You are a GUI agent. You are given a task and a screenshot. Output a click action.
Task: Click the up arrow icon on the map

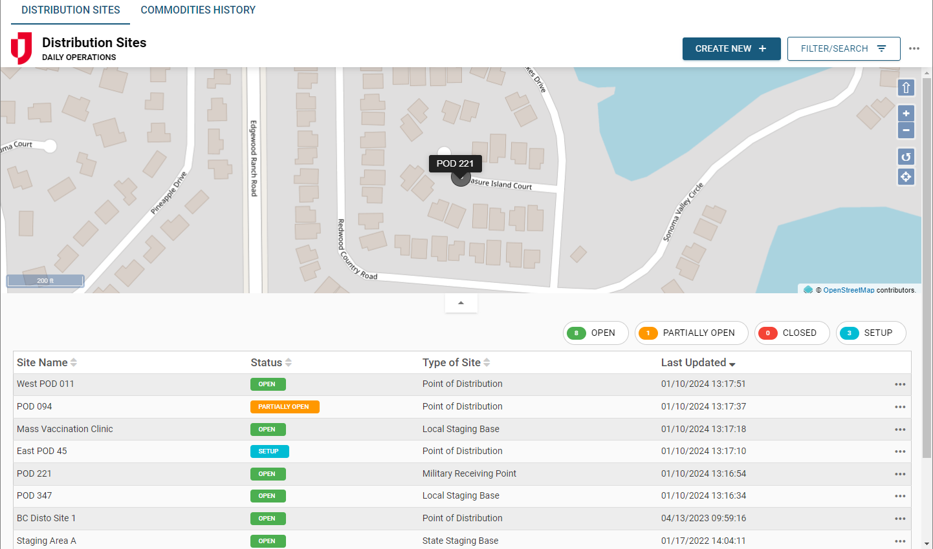pyautogui.click(x=906, y=88)
